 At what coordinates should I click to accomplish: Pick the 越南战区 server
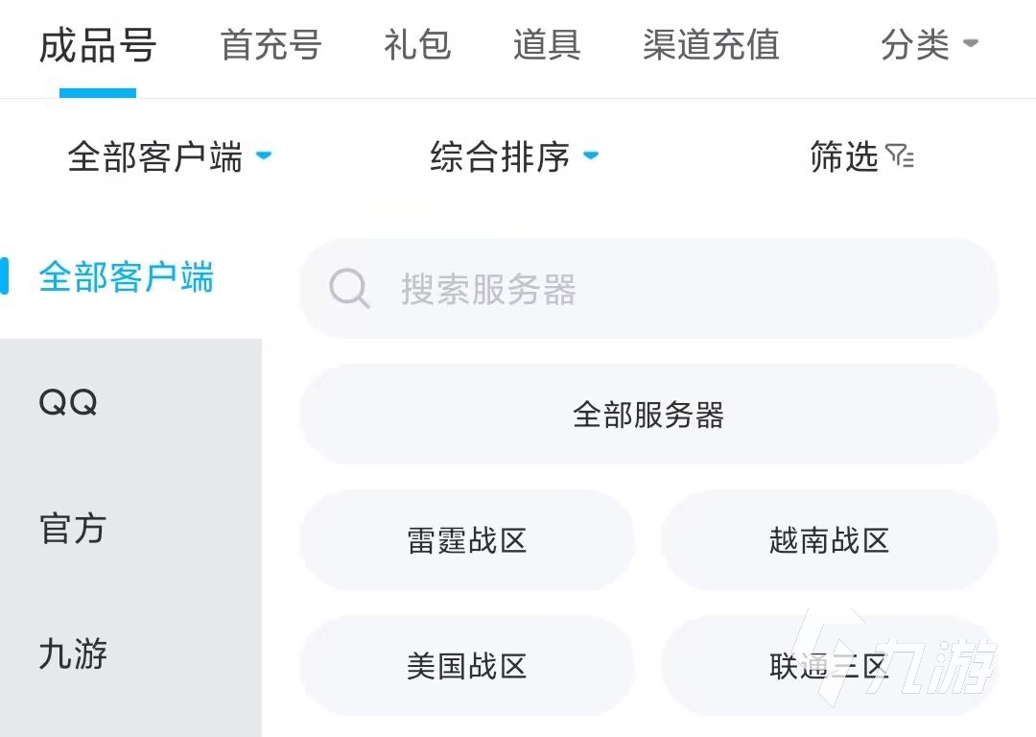tap(829, 540)
